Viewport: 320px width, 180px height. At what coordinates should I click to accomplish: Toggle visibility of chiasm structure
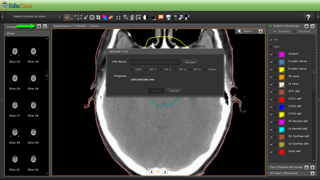click(x=271, y=55)
